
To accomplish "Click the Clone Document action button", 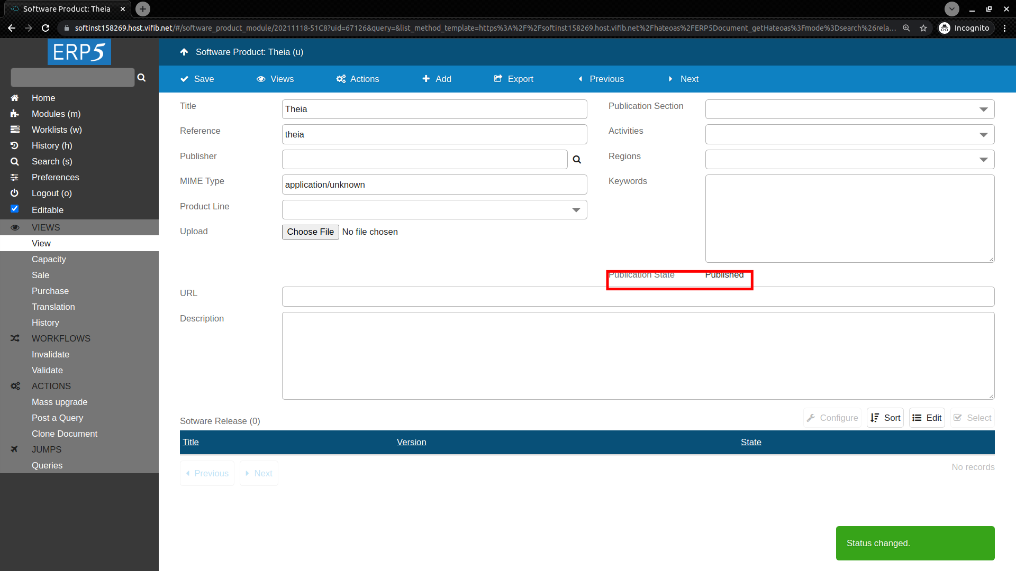I will click(x=64, y=433).
